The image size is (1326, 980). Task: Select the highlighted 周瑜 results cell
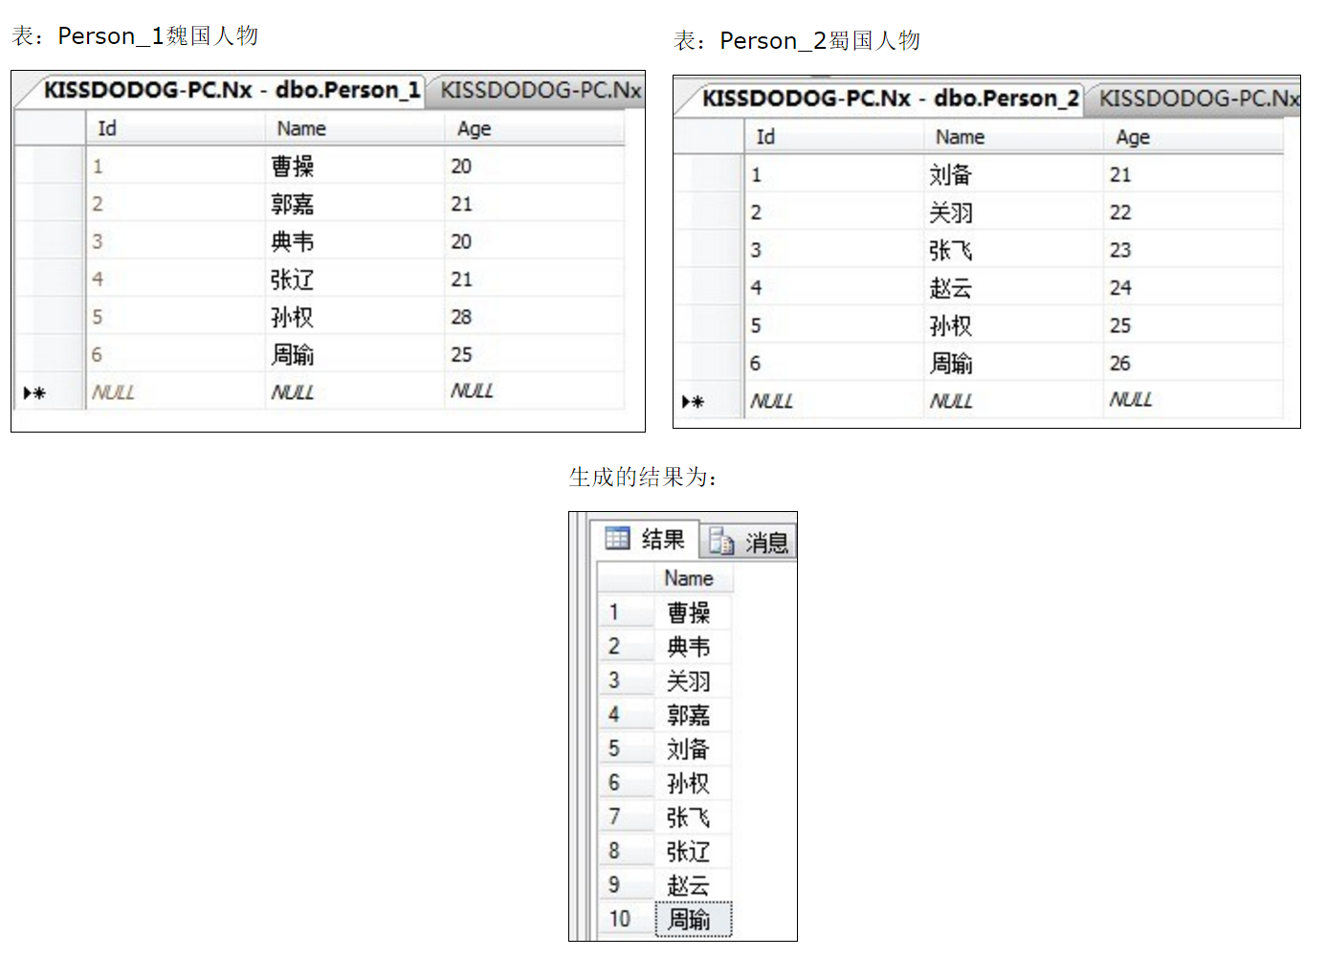(x=694, y=920)
